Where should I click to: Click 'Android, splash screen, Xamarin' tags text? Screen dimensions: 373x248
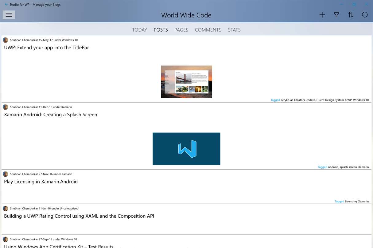tap(348, 167)
